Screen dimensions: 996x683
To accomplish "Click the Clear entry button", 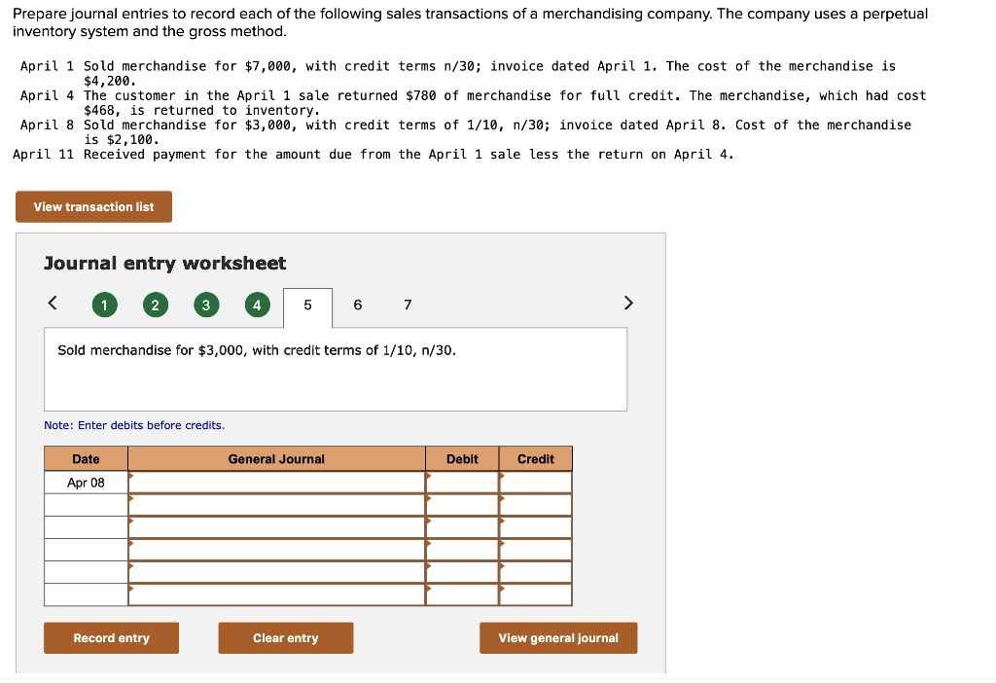I will coord(285,637).
